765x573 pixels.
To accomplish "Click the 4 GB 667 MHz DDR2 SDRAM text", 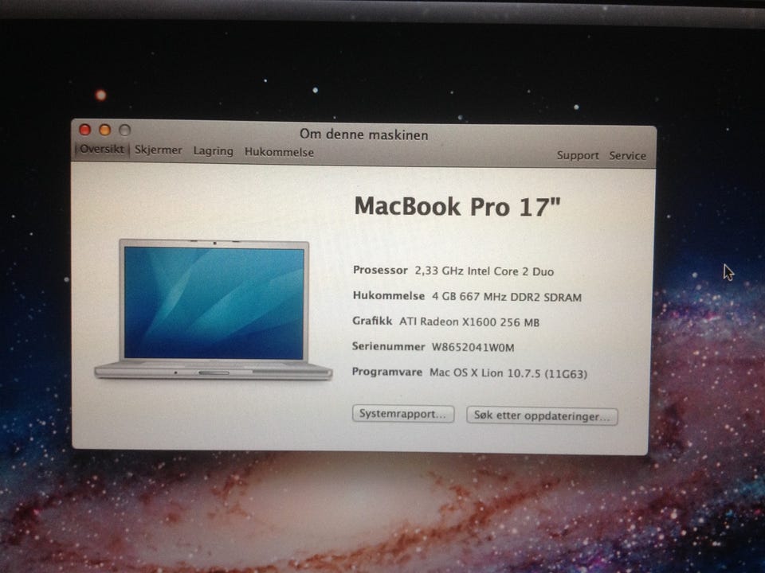I will coord(507,297).
